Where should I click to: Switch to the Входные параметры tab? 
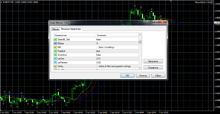[x=71, y=29]
